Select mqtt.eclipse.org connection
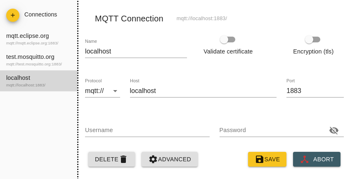The width and height of the screenshot is (350, 179). (32, 39)
